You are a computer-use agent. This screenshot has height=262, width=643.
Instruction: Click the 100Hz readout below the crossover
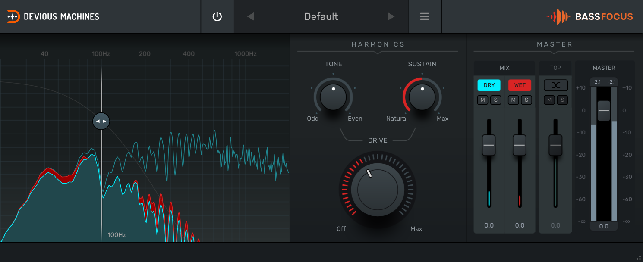(117, 235)
